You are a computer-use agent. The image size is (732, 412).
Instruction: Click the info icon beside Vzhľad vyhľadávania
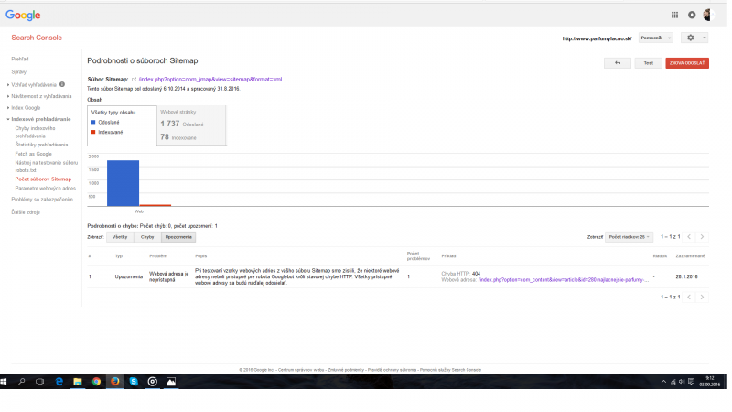coord(62,84)
